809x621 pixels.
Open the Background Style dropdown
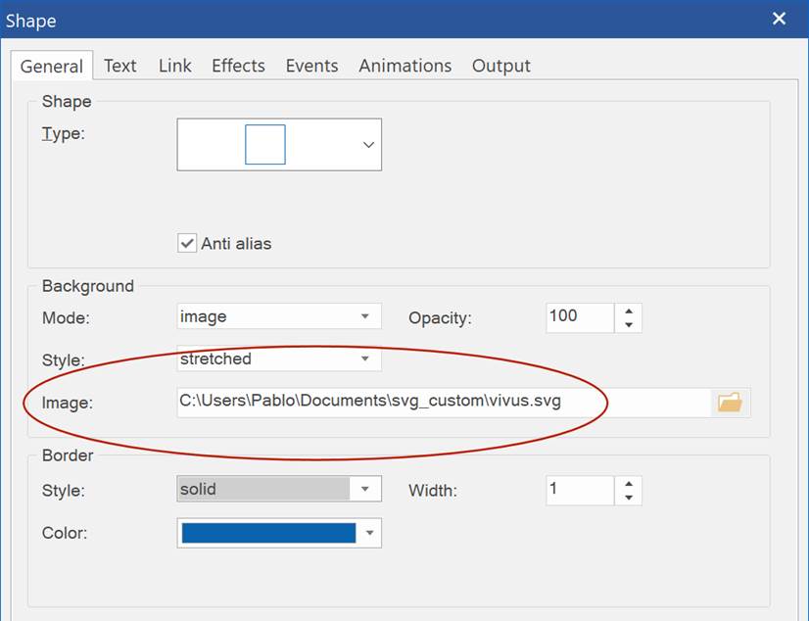point(364,359)
